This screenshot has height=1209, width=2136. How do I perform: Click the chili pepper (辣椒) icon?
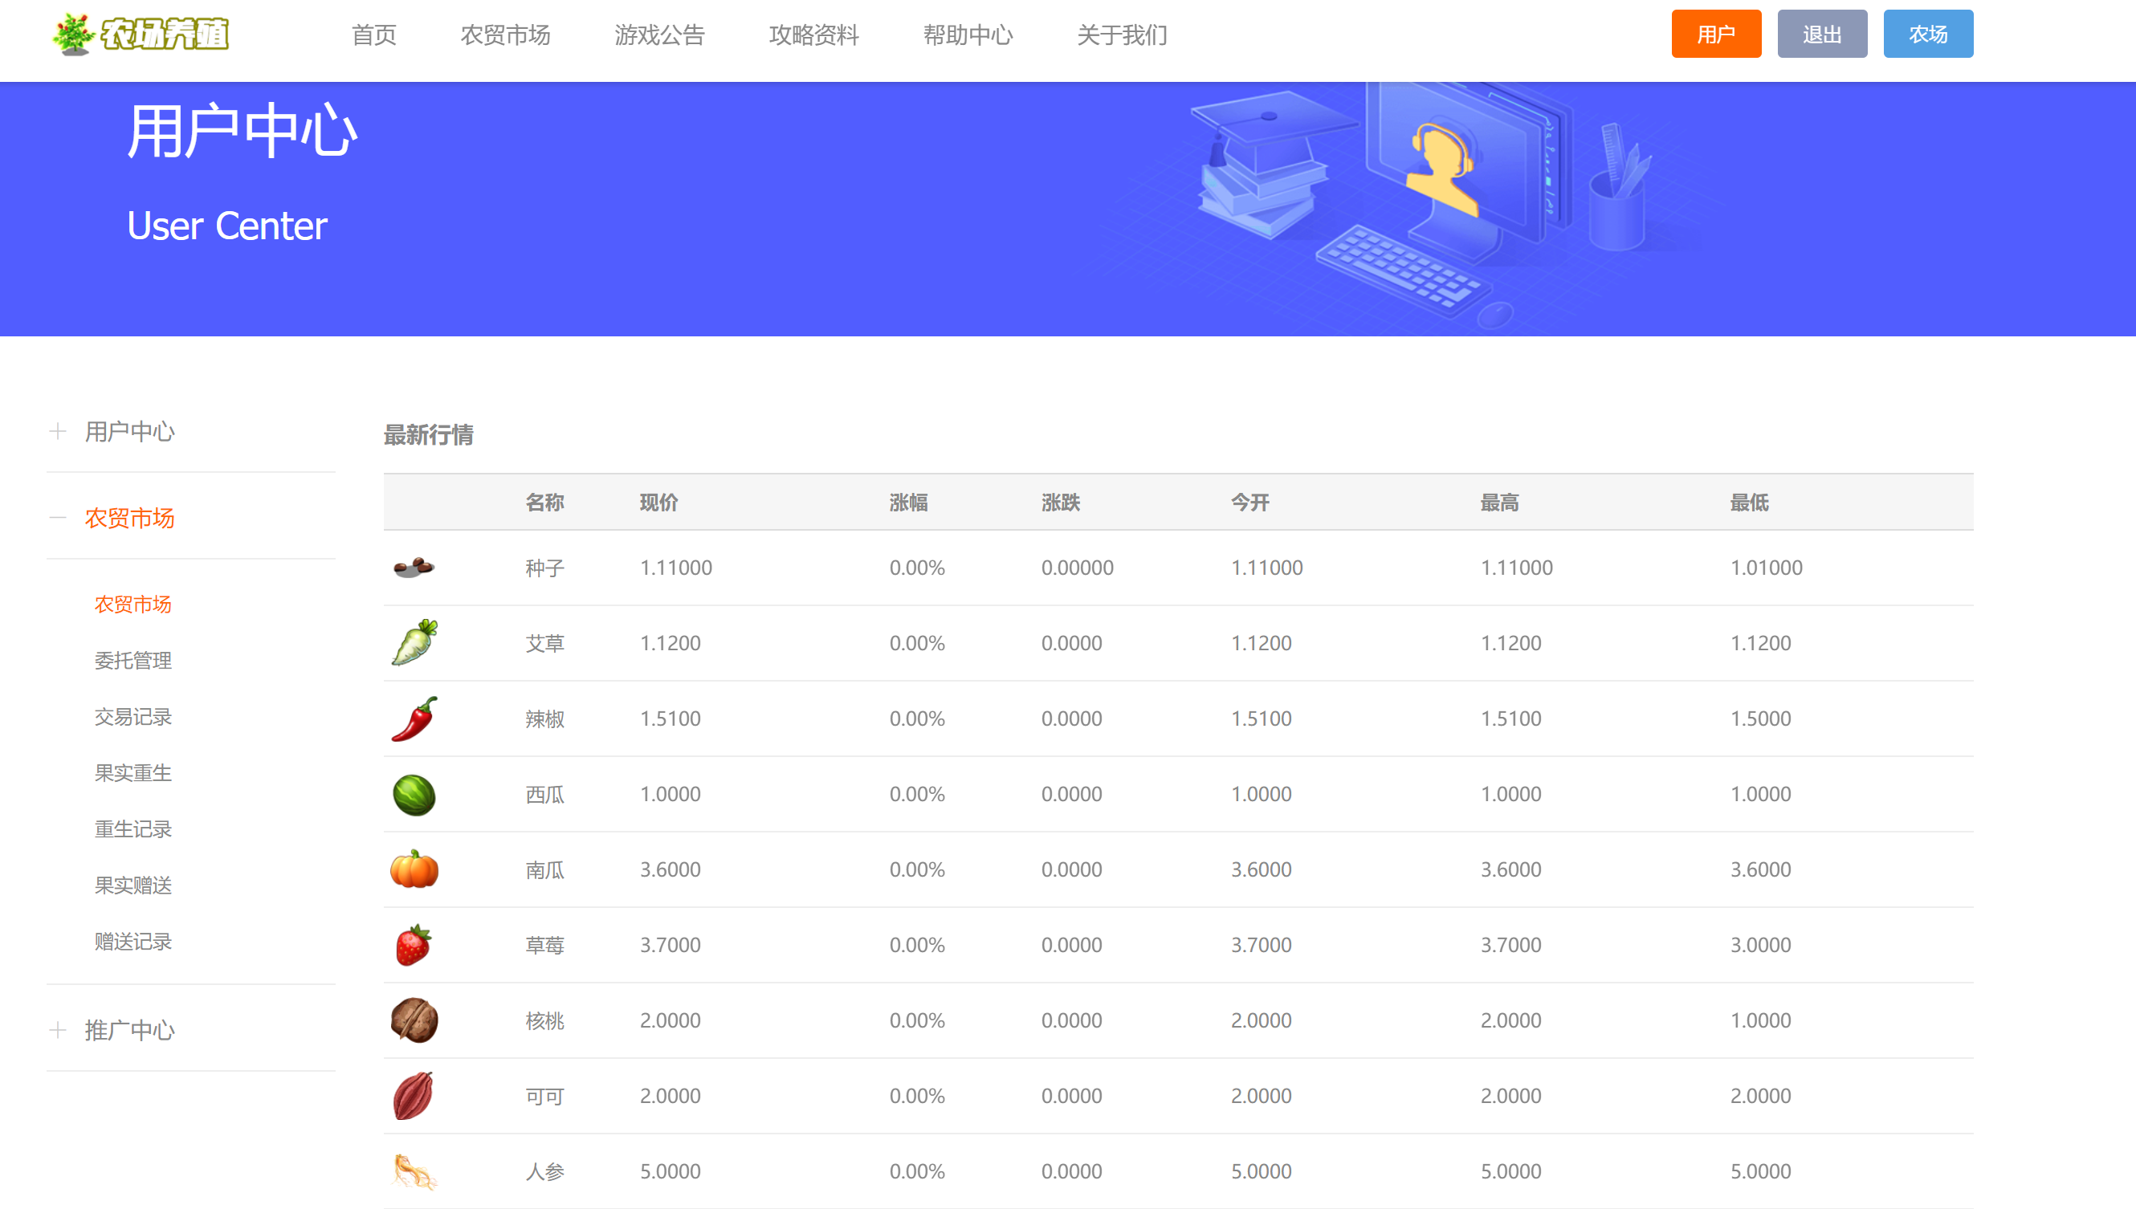click(414, 719)
